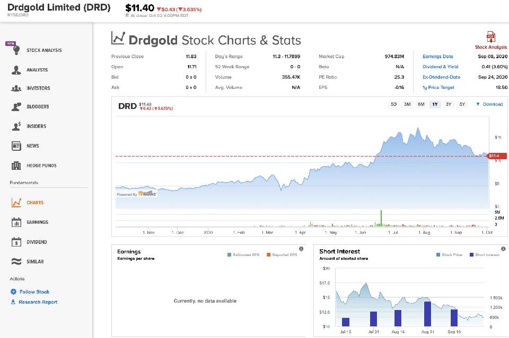Screen dimensions: 509x338
Task: Open Stock Analysis lightbulb icon in sidebar
Action: (x=16, y=50)
